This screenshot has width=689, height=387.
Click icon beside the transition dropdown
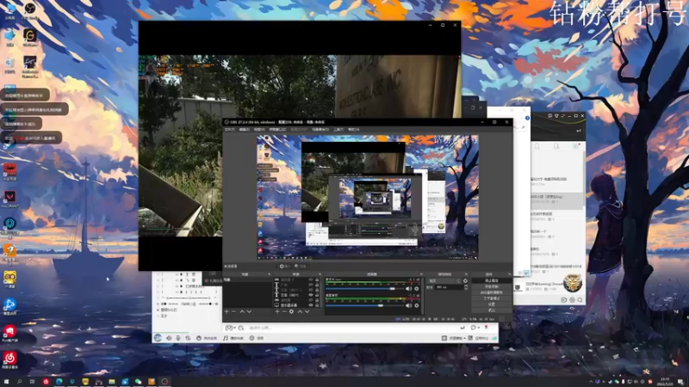pos(465,281)
